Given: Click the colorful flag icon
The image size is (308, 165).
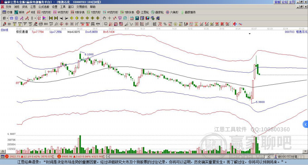Looking at the screenshot, I should tap(45, 18).
